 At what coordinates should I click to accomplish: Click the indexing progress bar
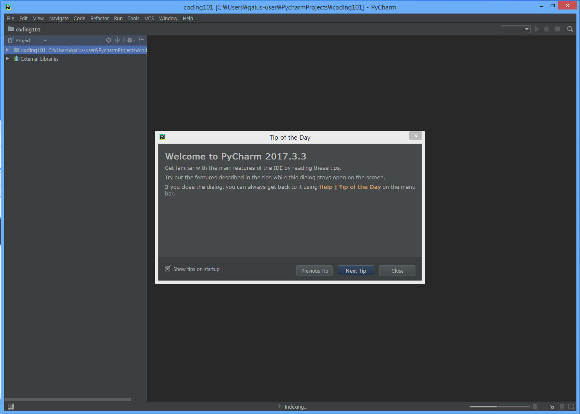pyautogui.click(x=499, y=407)
